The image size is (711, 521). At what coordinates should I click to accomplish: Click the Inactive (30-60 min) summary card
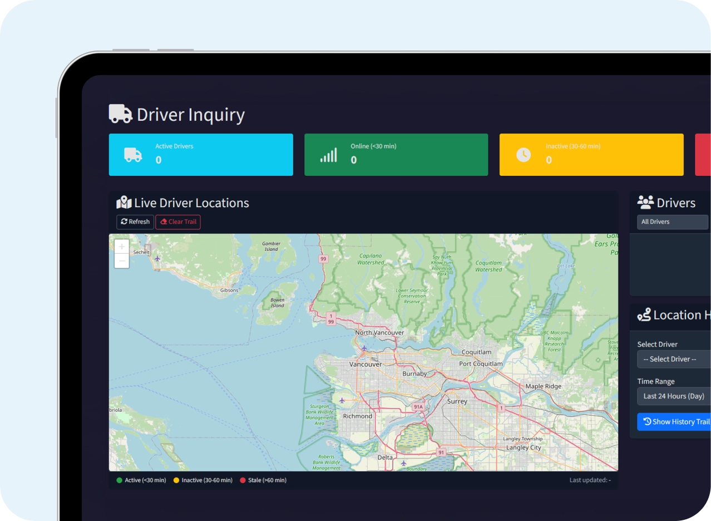(591, 155)
